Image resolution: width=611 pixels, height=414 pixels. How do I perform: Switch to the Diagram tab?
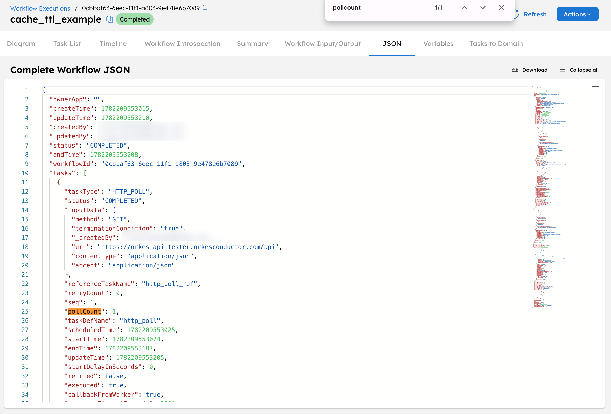tap(21, 44)
